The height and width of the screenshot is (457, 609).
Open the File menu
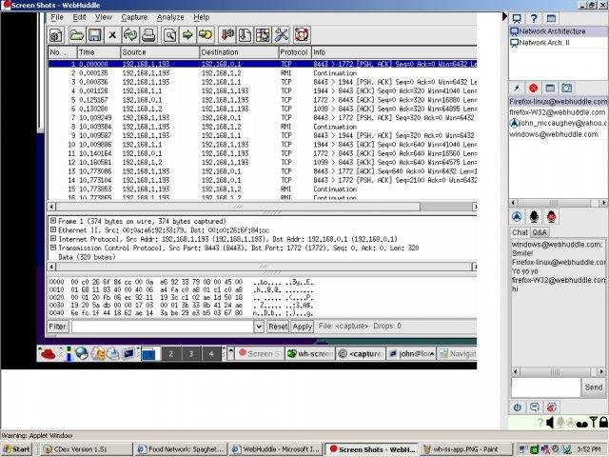point(57,17)
